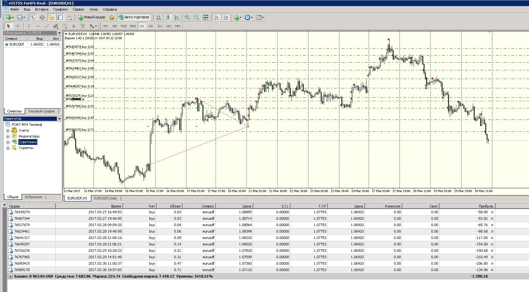Open dropdown arrow beside arrows tool
The image size is (529, 292).
(96, 26)
